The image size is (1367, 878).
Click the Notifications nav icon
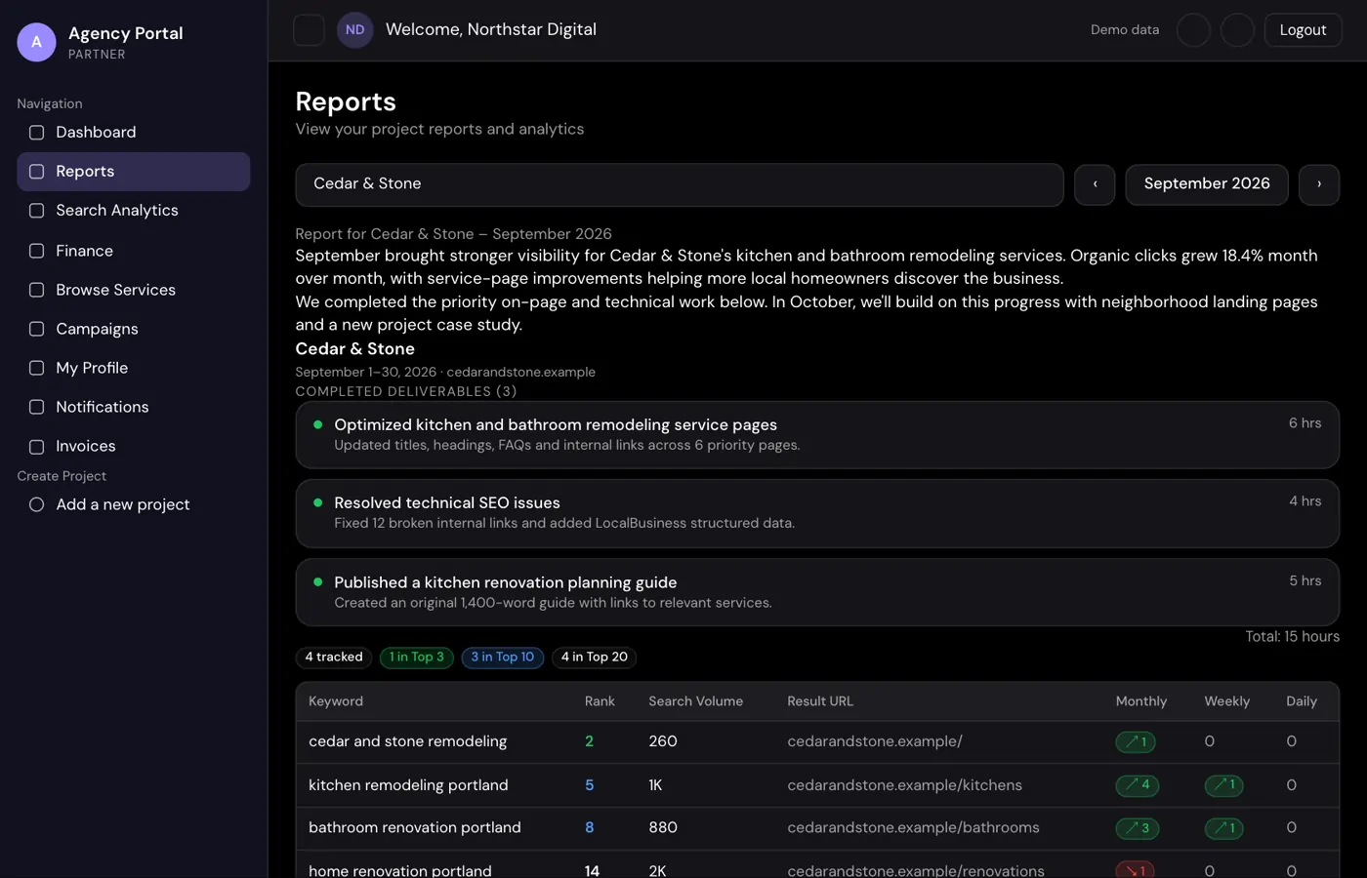pyautogui.click(x=36, y=407)
